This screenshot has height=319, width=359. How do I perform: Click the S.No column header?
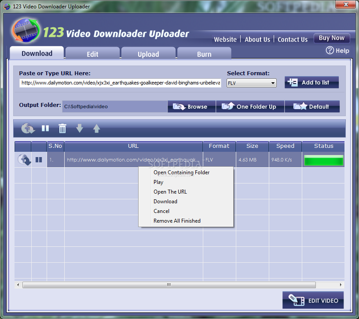click(55, 146)
